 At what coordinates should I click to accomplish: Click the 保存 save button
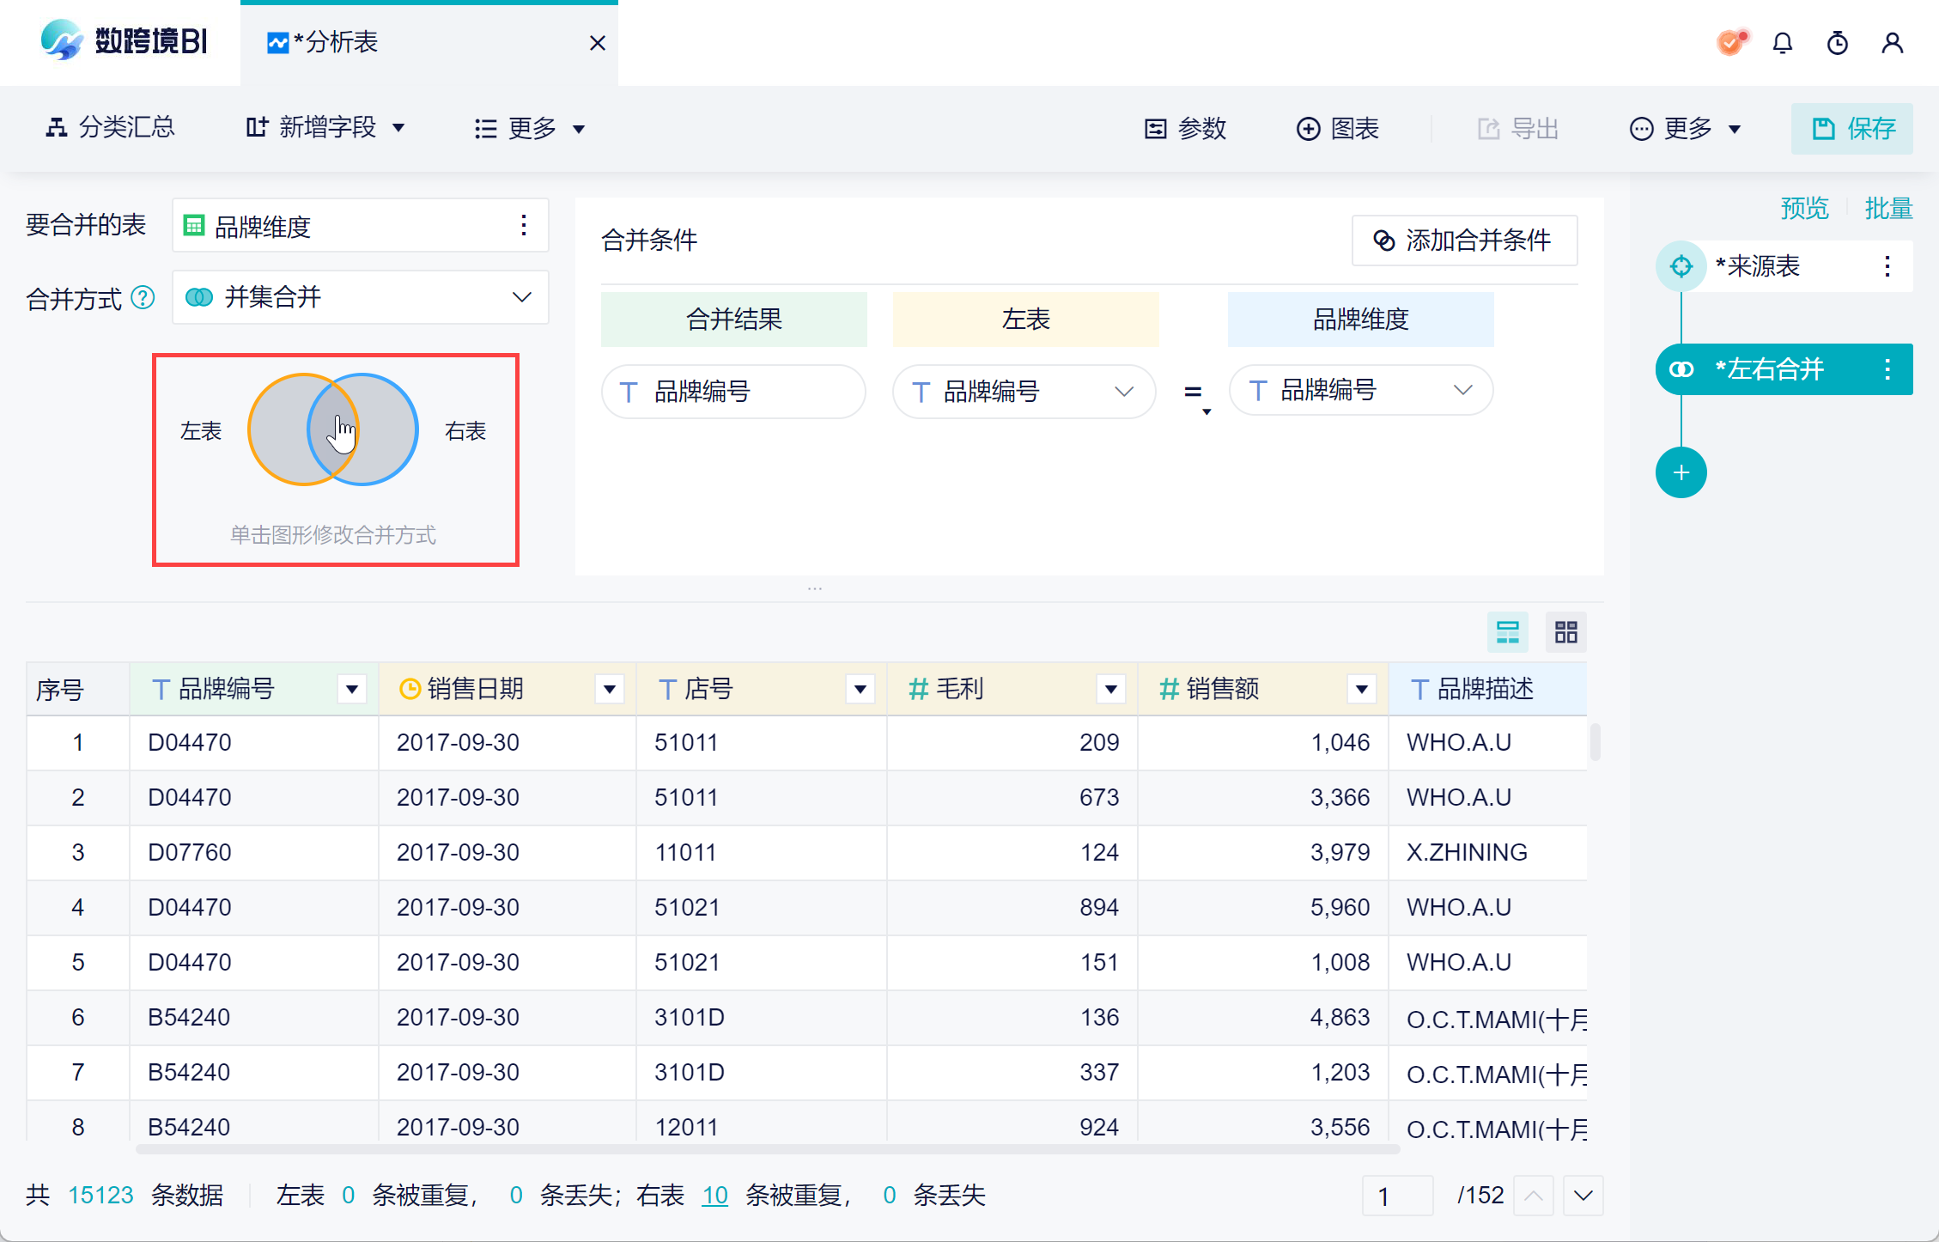pyautogui.click(x=1851, y=129)
